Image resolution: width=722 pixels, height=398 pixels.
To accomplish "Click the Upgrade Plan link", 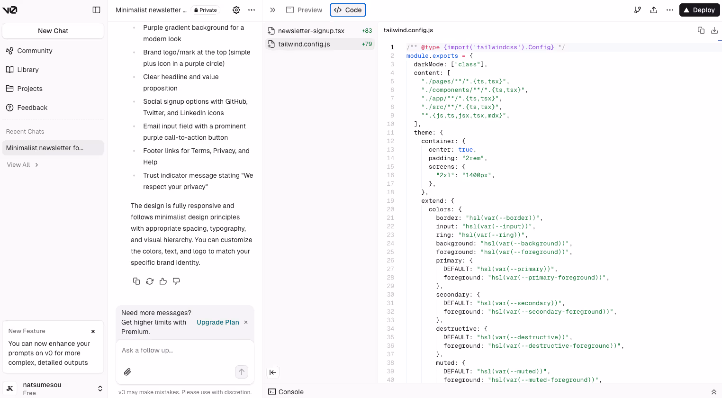I will tap(217, 322).
